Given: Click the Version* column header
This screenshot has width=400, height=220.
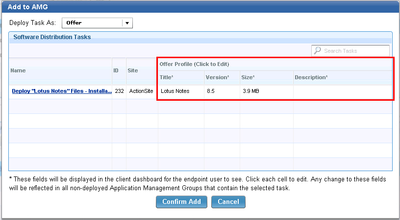Looking at the screenshot, I should click(222, 77).
